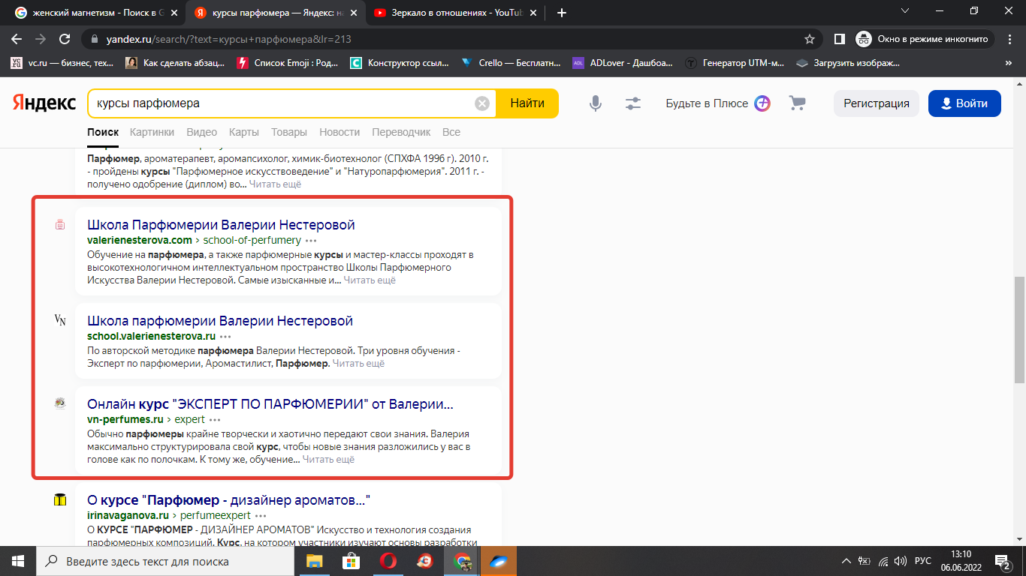Click the vn-perfumes.ru result favicon

[60, 403]
